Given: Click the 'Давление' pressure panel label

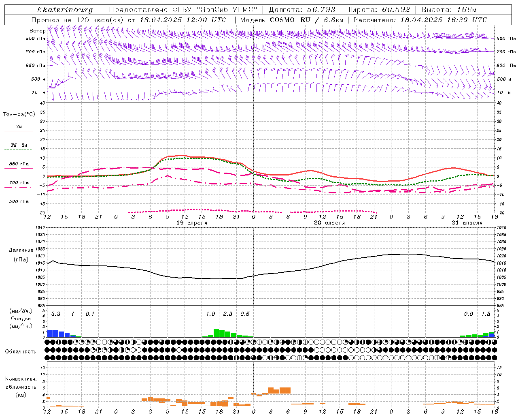Looking at the screenshot, I should coord(21,250).
